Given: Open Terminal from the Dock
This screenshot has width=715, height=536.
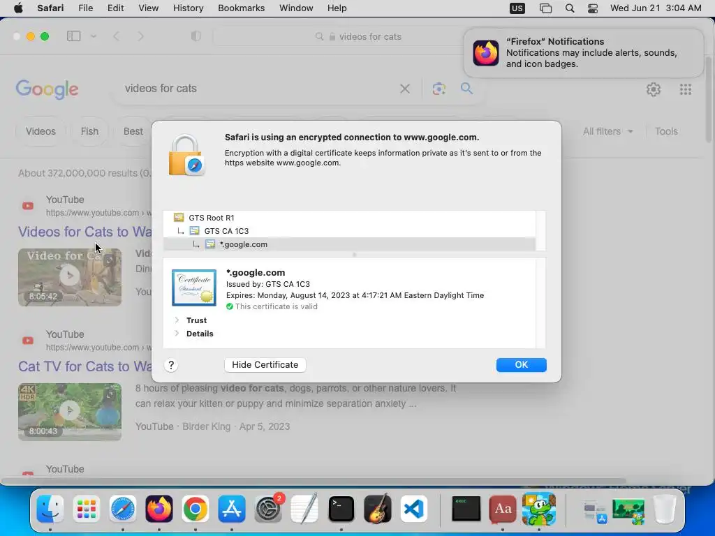Looking at the screenshot, I should 341,509.
